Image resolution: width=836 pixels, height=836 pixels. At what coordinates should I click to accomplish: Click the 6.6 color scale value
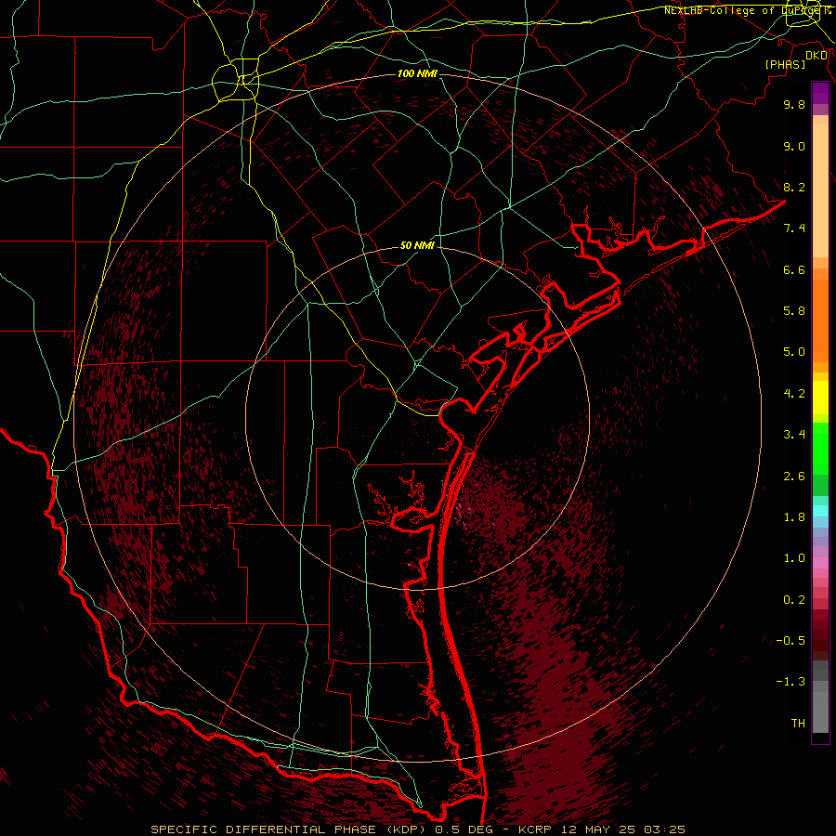[794, 269]
